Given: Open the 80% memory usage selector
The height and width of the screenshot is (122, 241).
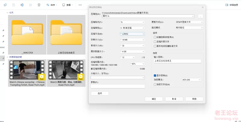Looking at the screenshot, I should (x=137, y=64).
